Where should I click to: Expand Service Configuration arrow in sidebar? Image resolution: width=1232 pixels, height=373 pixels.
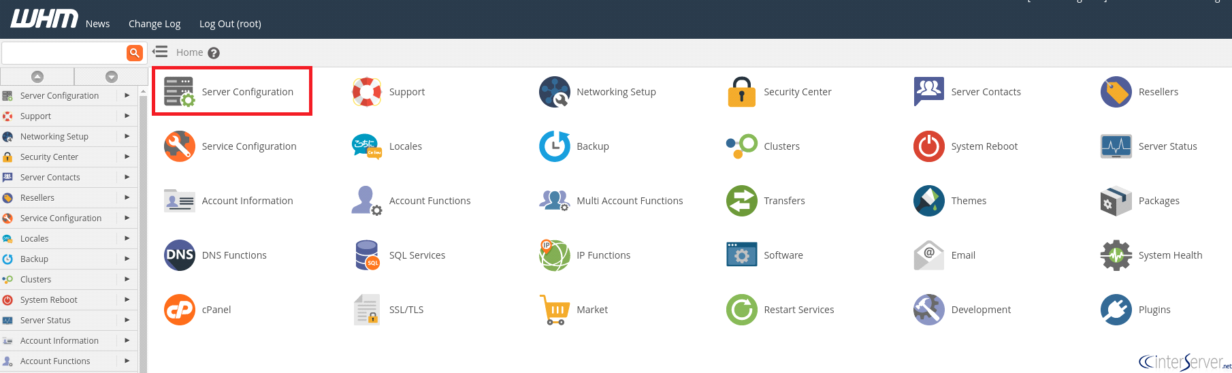(127, 218)
